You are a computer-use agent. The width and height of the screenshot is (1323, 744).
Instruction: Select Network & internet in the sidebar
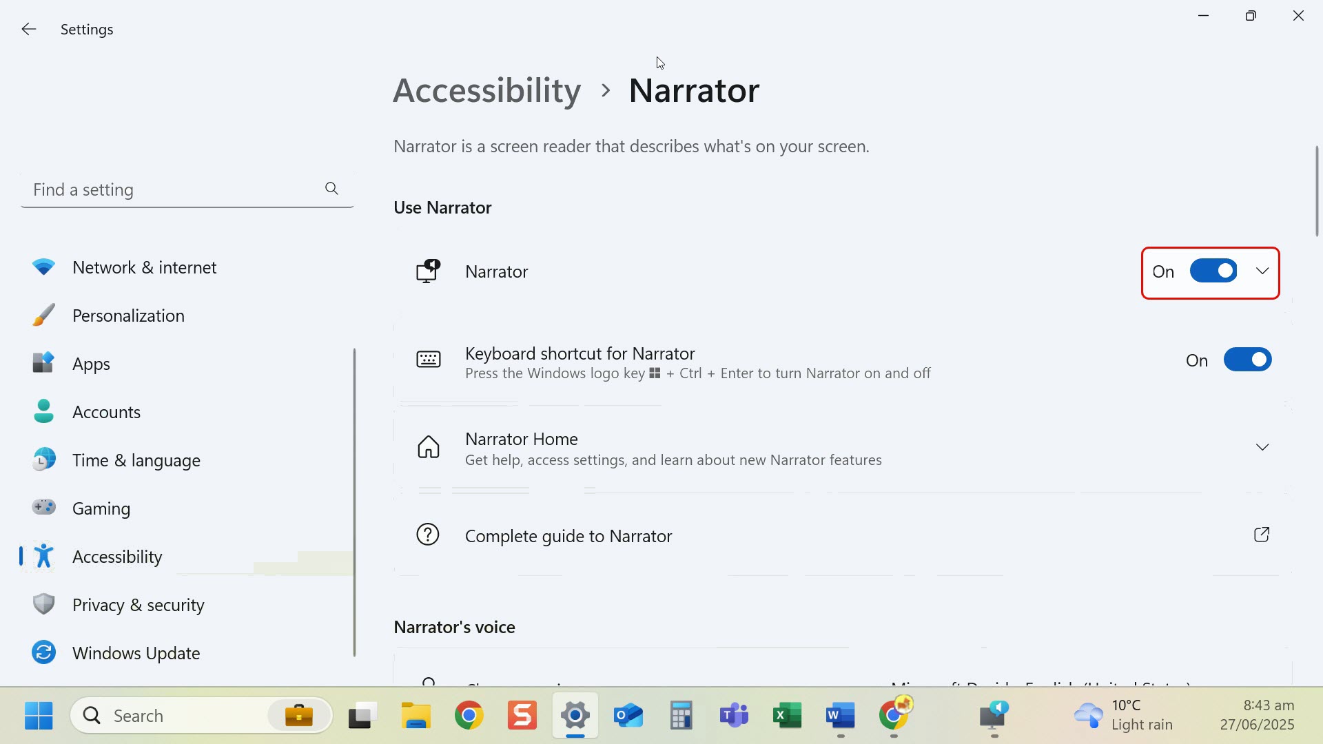[x=186, y=267]
